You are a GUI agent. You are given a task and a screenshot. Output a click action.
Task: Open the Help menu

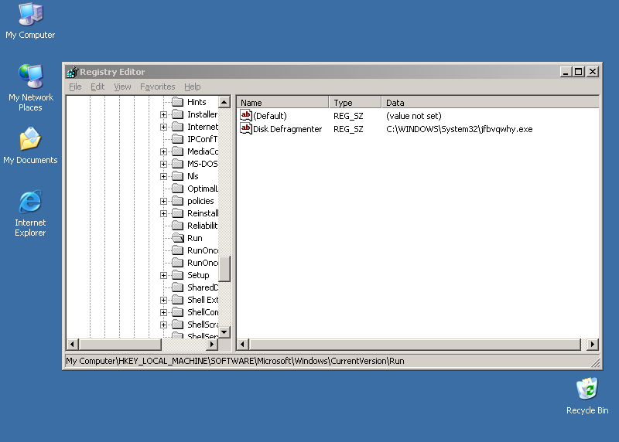(x=192, y=87)
